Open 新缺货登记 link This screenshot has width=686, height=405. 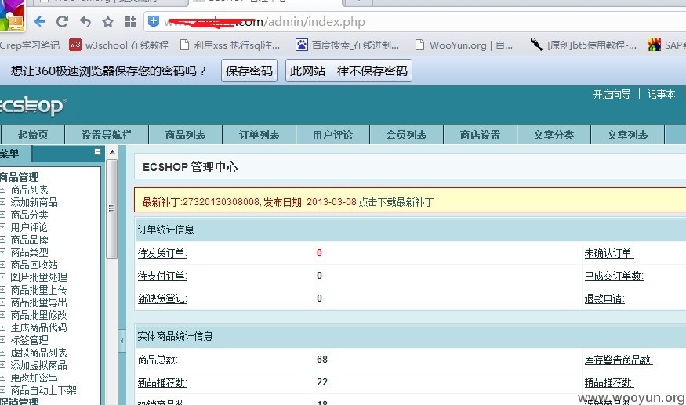pyautogui.click(x=162, y=298)
